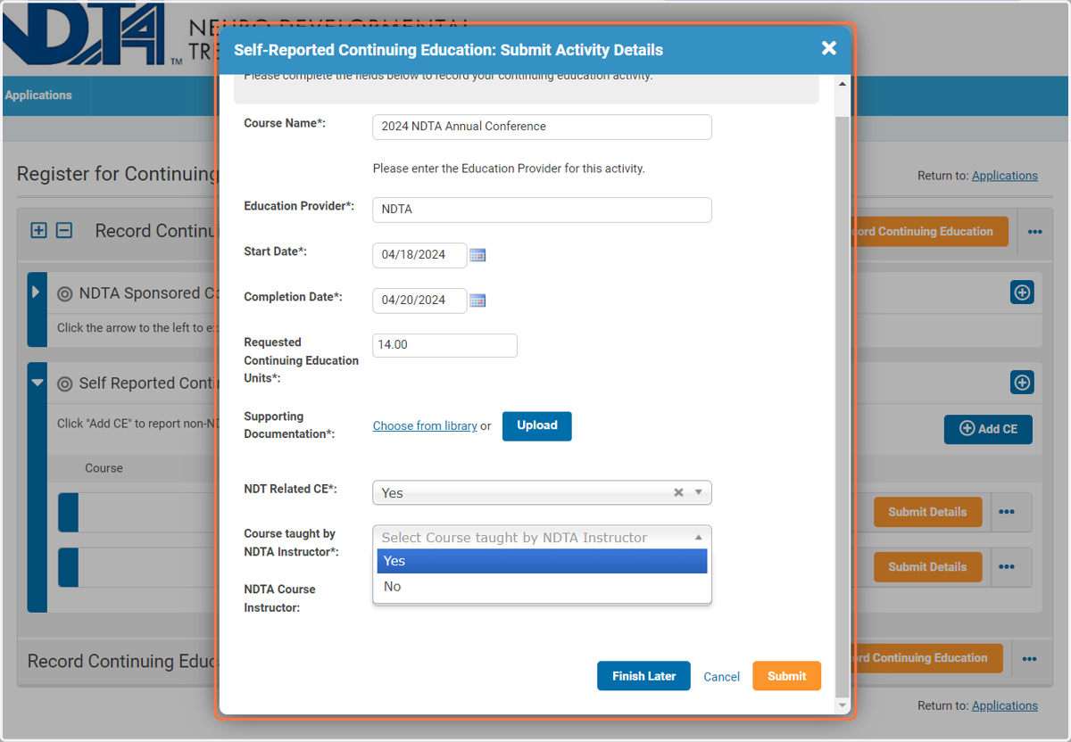Click the dialog scrollbar thumb
The width and height of the screenshot is (1071, 742).
[843, 406]
